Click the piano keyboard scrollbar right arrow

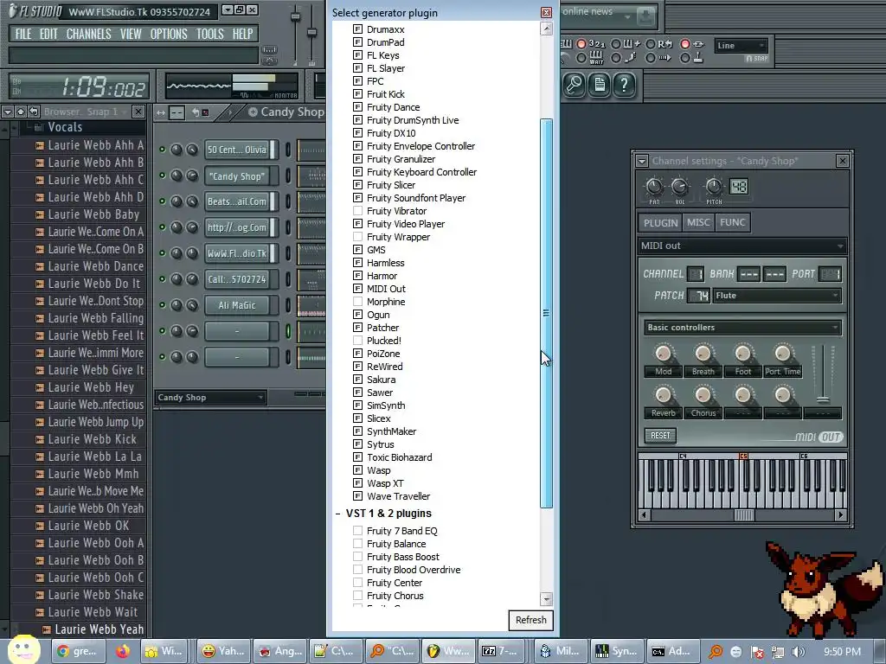(x=841, y=515)
